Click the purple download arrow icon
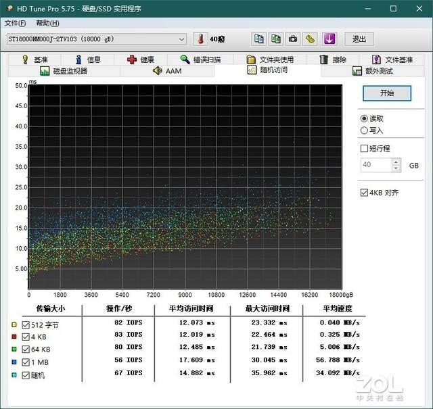The height and width of the screenshot is (409, 433). pyautogui.click(x=329, y=39)
